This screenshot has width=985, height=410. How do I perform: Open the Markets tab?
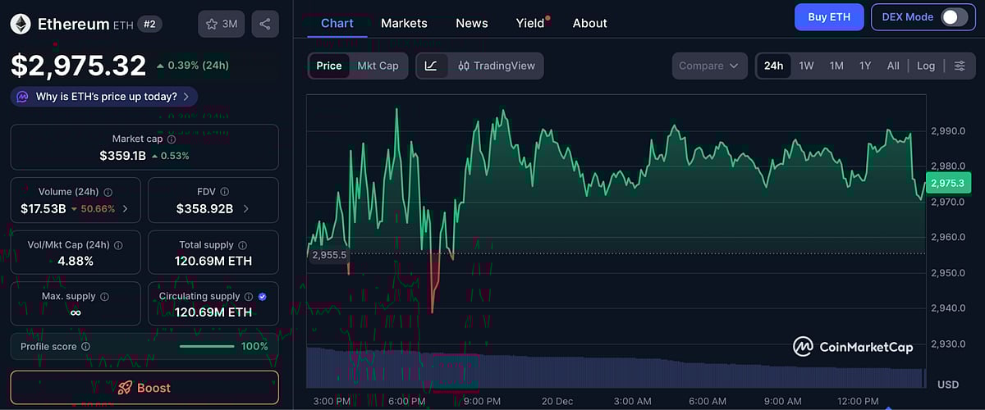click(x=404, y=23)
